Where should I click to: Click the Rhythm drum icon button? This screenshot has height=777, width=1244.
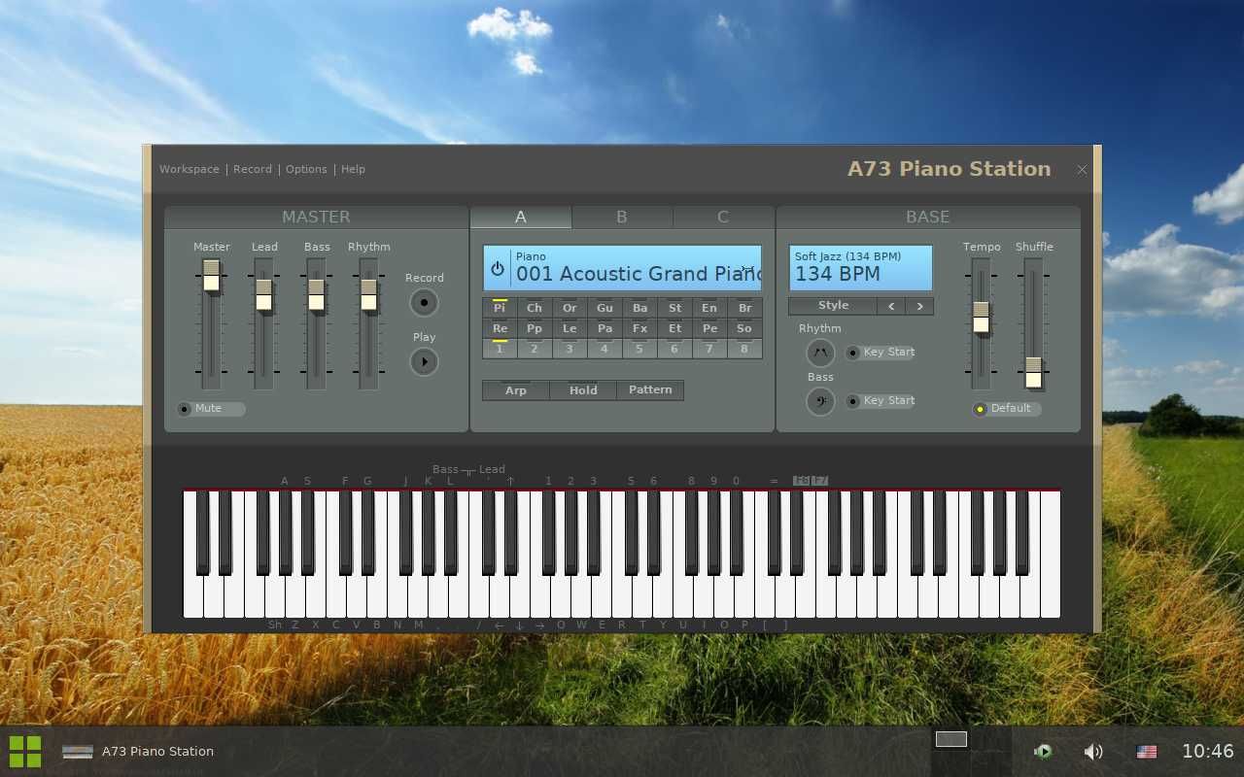click(820, 353)
